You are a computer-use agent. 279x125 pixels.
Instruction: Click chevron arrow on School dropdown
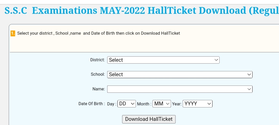pos(249,74)
